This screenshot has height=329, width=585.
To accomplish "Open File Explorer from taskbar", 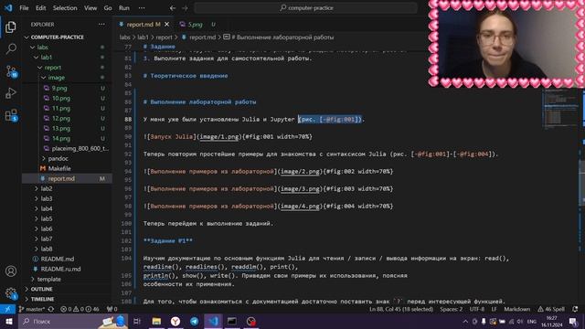I will (x=156, y=321).
